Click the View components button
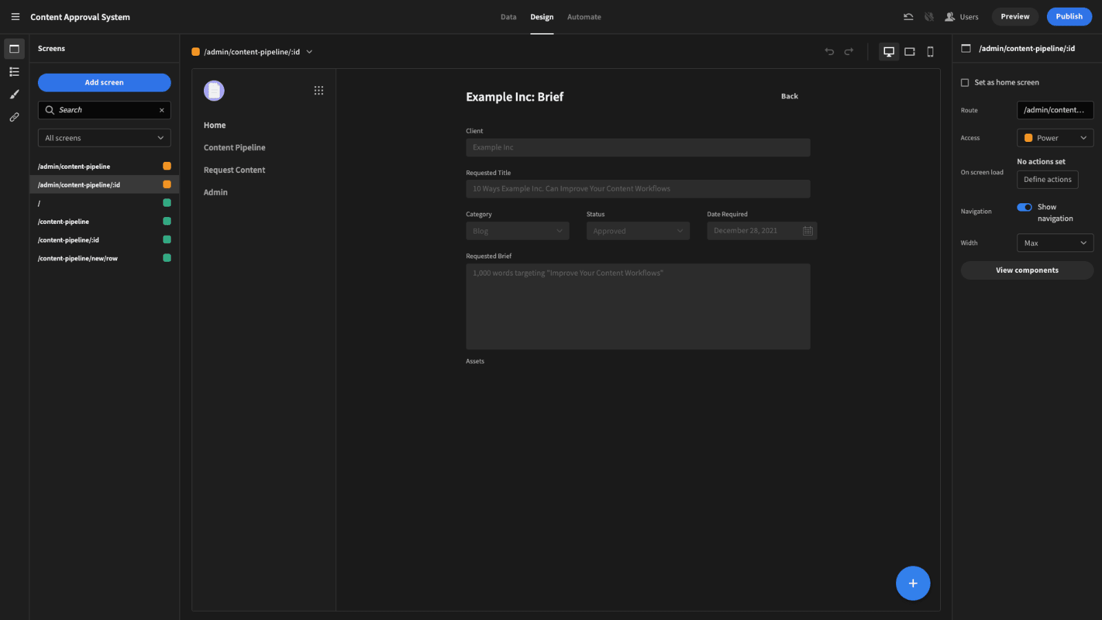The image size is (1102, 620). (x=1027, y=270)
